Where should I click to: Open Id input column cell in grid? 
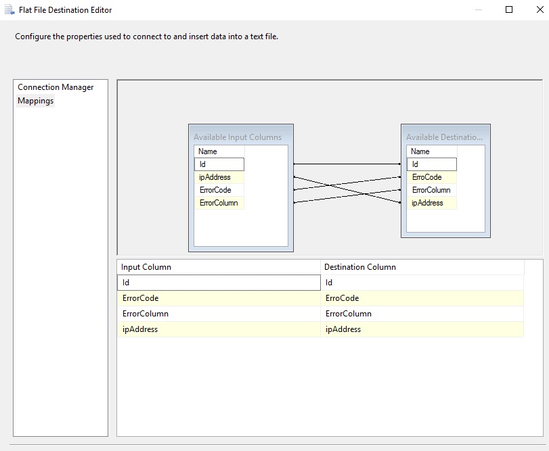coord(219,283)
